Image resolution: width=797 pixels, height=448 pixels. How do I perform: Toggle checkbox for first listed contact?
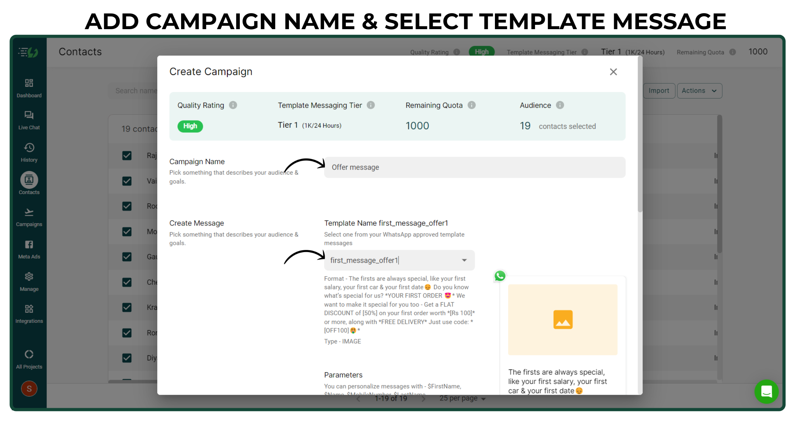pos(127,155)
